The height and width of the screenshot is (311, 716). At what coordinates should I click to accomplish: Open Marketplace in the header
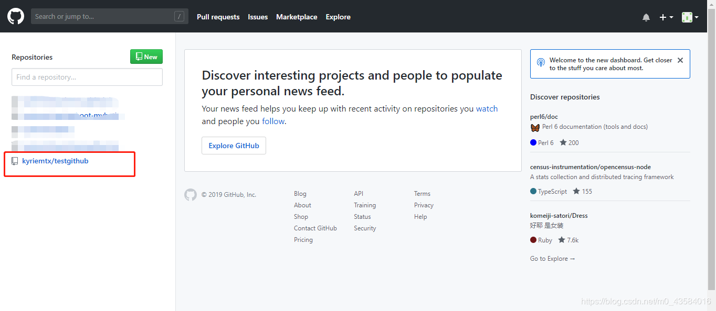tap(297, 17)
